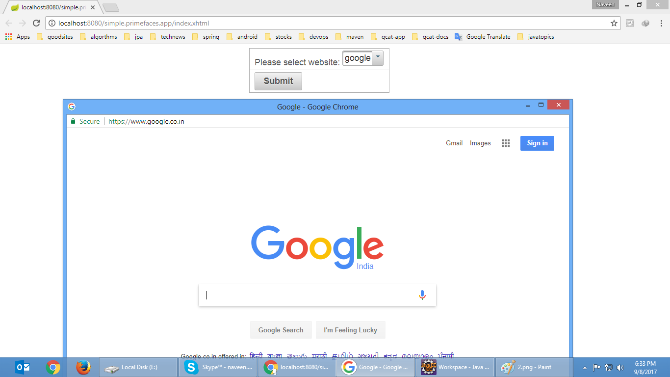Show hidden system tray icons
670x377 pixels.
pyautogui.click(x=585, y=367)
